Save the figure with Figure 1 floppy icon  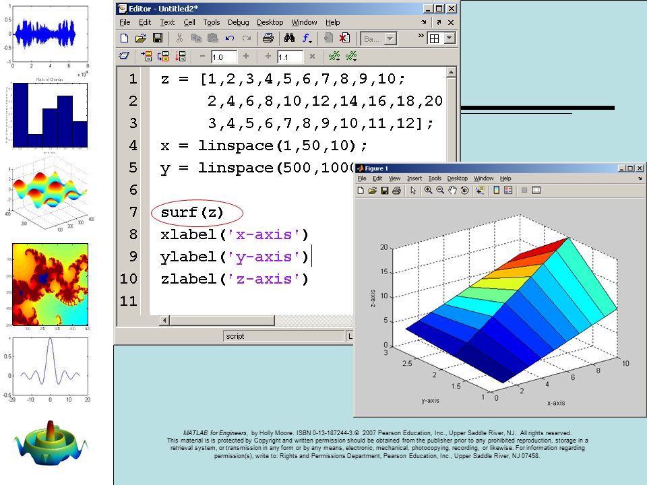[385, 190]
